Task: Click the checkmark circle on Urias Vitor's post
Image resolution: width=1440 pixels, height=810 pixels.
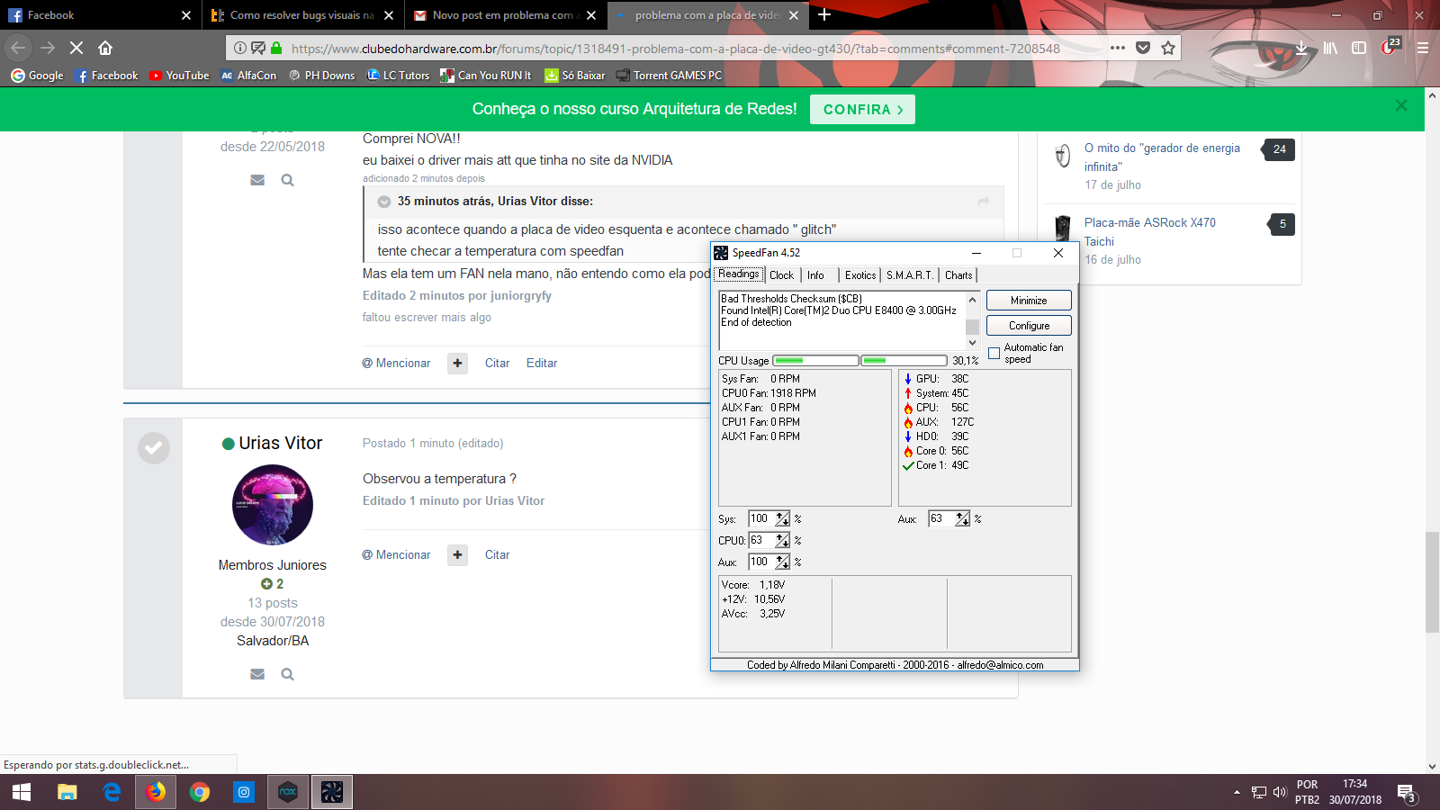Action: pos(154,447)
